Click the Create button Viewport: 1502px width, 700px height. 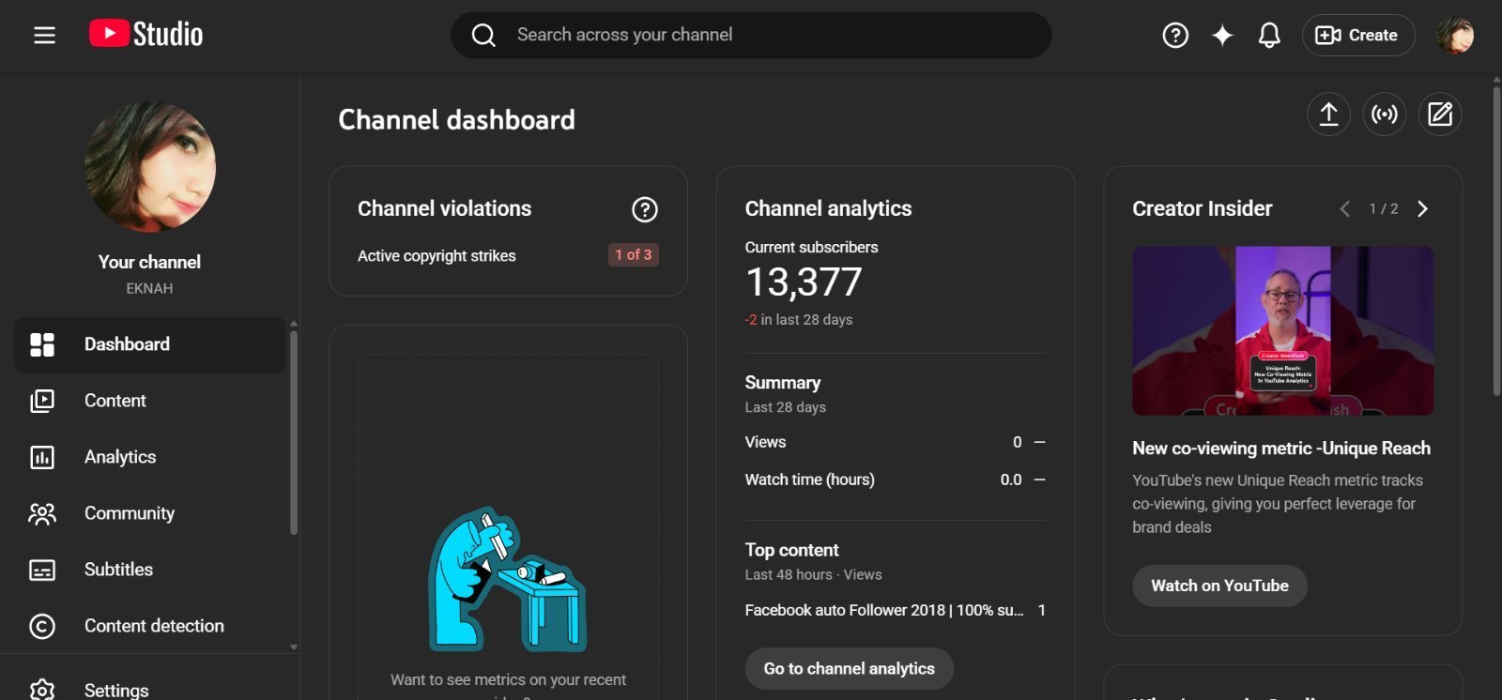tap(1358, 35)
